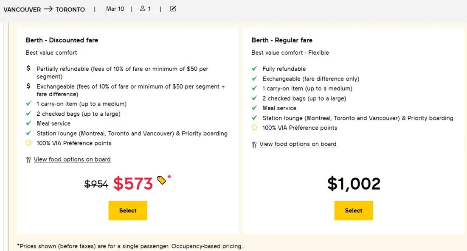Select the Berth Discounted fare at $573
This screenshot has height=251, width=467.
(x=128, y=210)
